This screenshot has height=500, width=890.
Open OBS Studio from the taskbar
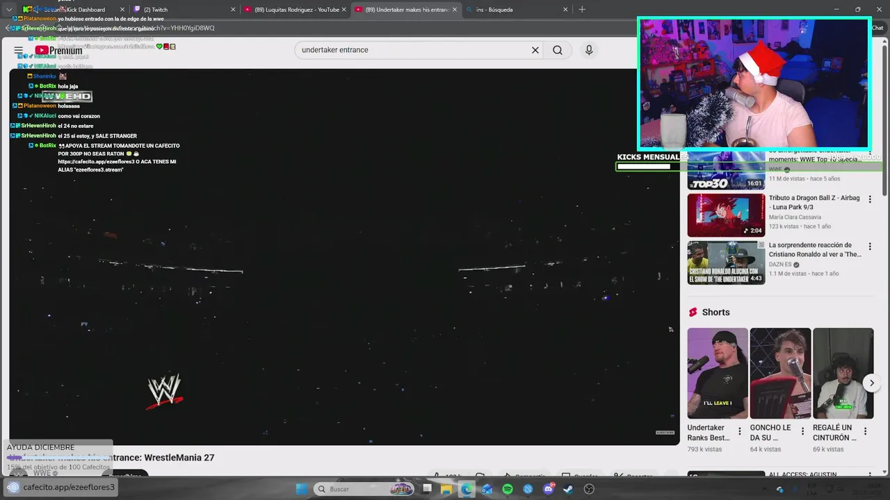click(589, 489)
